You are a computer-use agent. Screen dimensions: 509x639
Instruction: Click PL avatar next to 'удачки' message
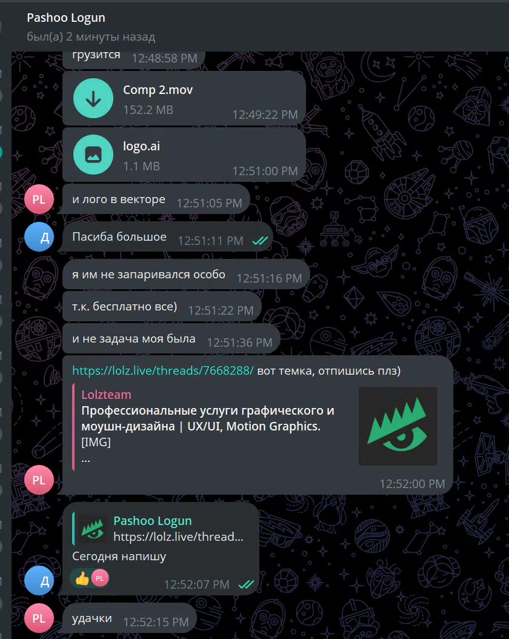39,618
